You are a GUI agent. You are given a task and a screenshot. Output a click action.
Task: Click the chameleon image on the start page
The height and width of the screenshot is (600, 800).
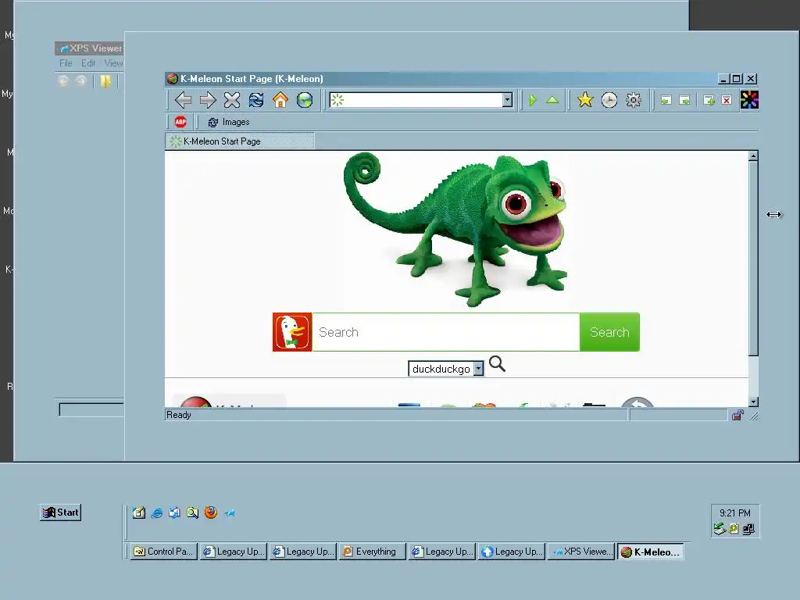455,229
